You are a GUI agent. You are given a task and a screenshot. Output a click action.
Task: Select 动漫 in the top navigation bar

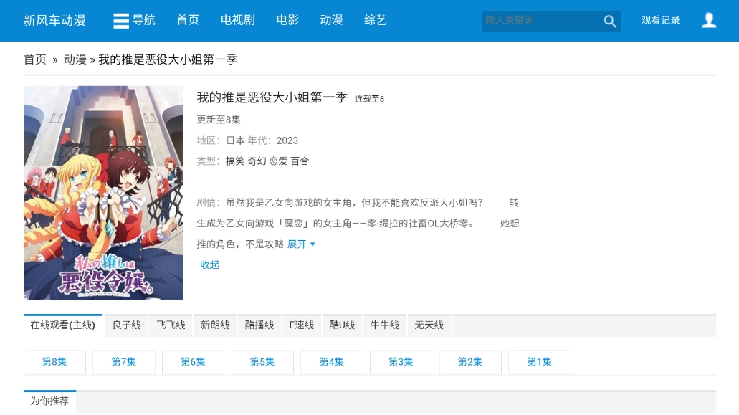point(331,20)
